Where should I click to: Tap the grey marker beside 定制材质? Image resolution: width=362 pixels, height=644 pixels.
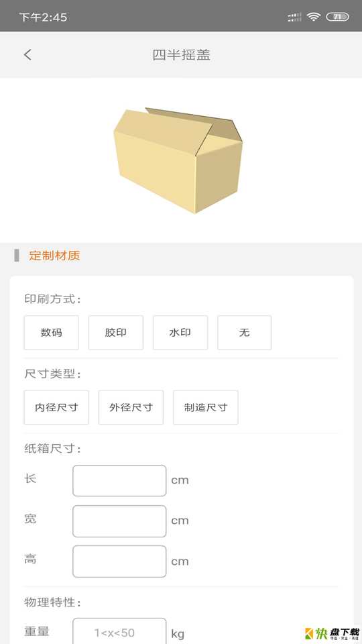16,256
